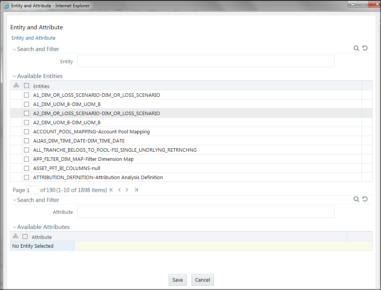The width and height of the screenshot is (381, 290).
Task: Collapse the Available Entities section
Action: [x=14, y=76]
